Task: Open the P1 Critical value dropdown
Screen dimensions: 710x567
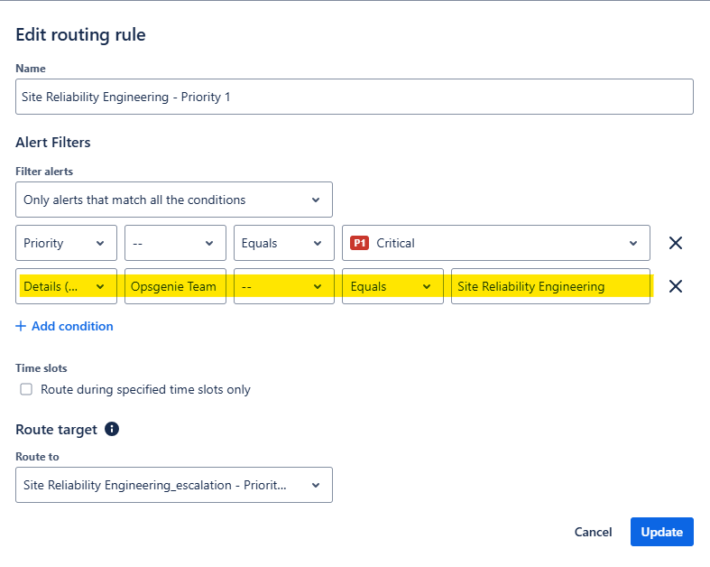Action: [496, 243]
